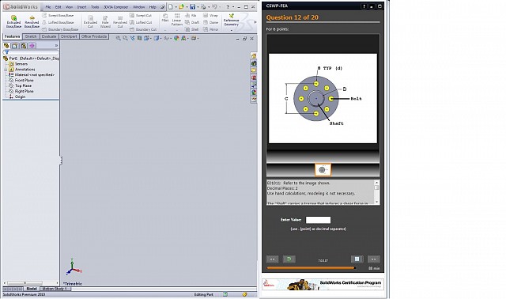The width and height of the screenshot is (506, 299).
Task: Go to the previous exam question
Action: click(272, 259)
